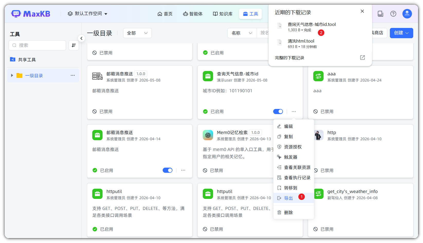
Task: Choose 删除 from the context menu
Action: point(294,212)
